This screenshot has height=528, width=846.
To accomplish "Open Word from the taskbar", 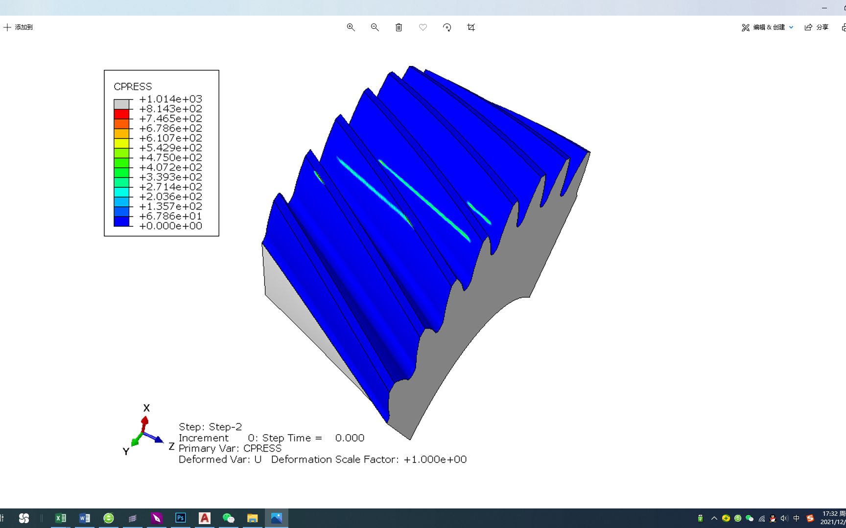I will coord(85,518).
